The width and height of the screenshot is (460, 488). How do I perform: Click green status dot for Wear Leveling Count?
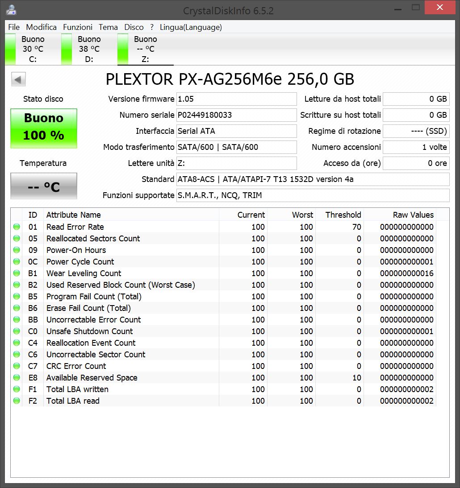[17, 273]
